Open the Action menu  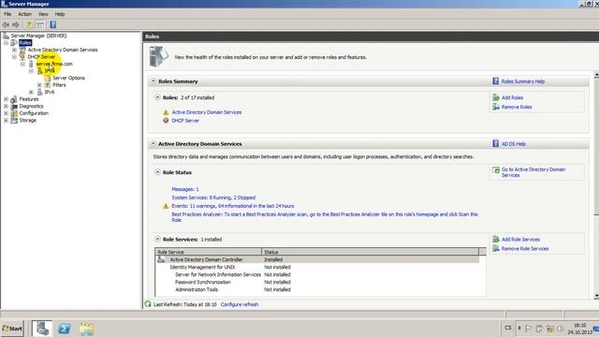click(x=25, y=14)
